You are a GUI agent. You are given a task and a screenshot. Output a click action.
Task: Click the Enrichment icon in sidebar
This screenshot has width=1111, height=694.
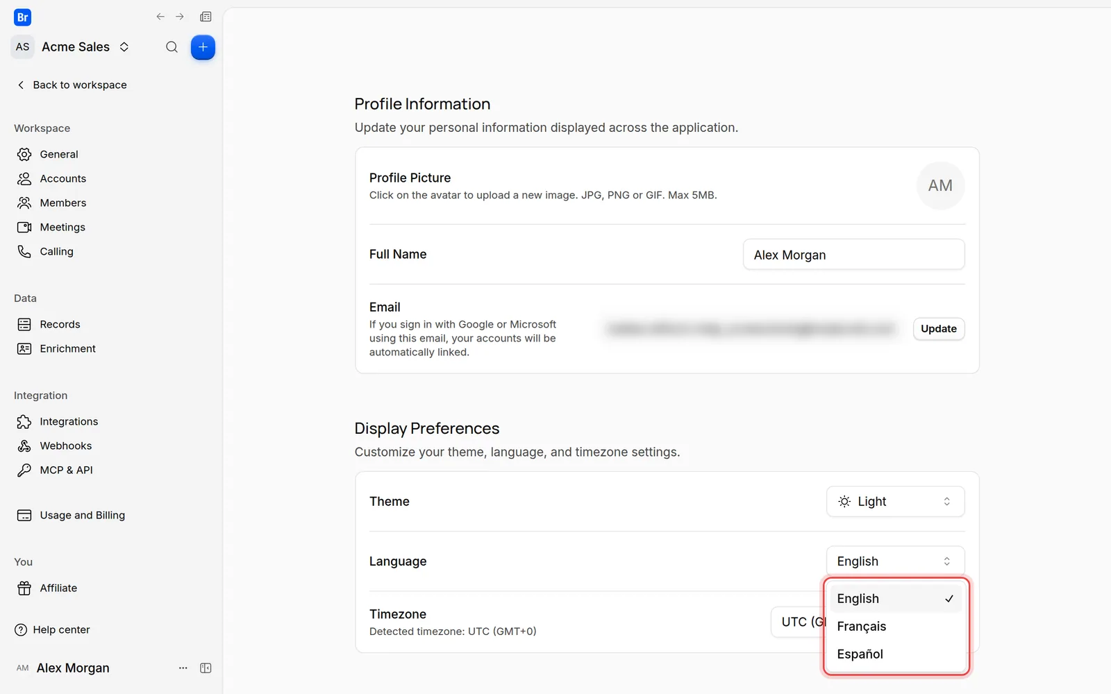click(24, 348)
